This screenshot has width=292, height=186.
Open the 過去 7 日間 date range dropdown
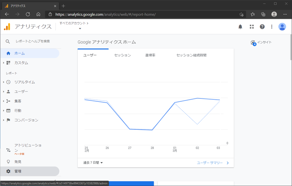click(x=93, y=163)
